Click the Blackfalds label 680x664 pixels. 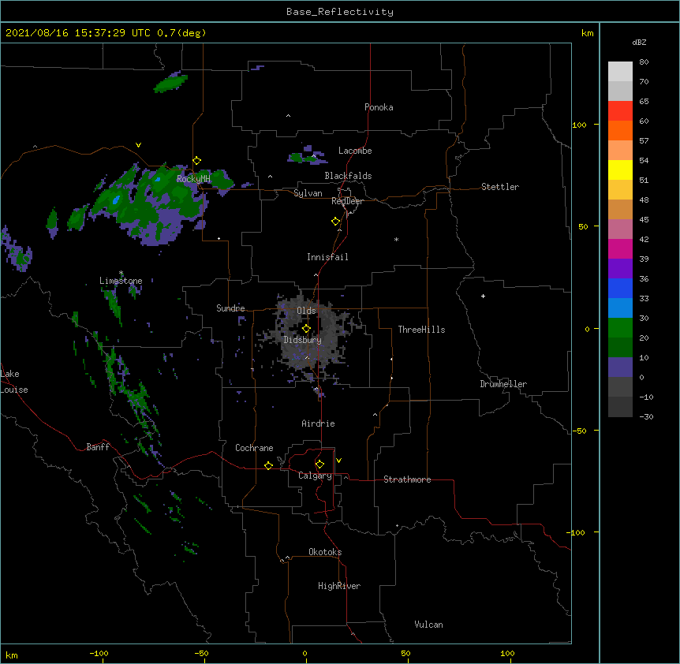(x=348, y=176)
